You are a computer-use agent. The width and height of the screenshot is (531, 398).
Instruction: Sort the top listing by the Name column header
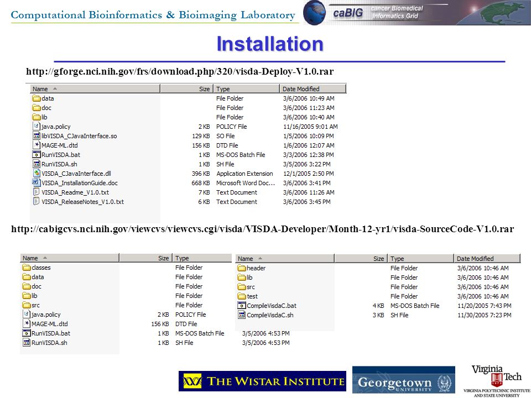point(95,89)
